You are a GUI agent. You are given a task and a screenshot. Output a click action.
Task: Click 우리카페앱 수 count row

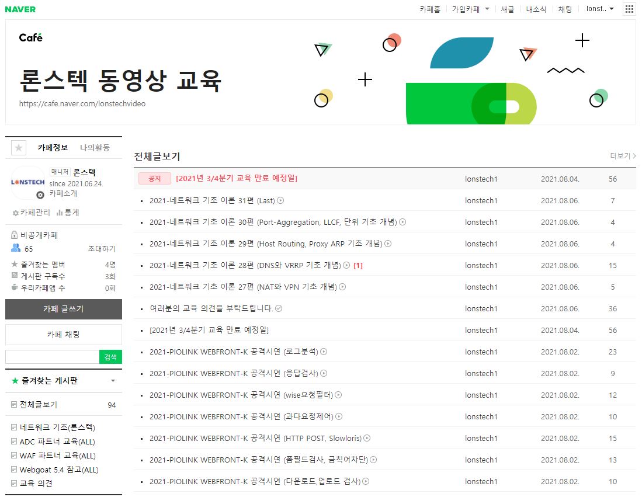pos(64,288)
